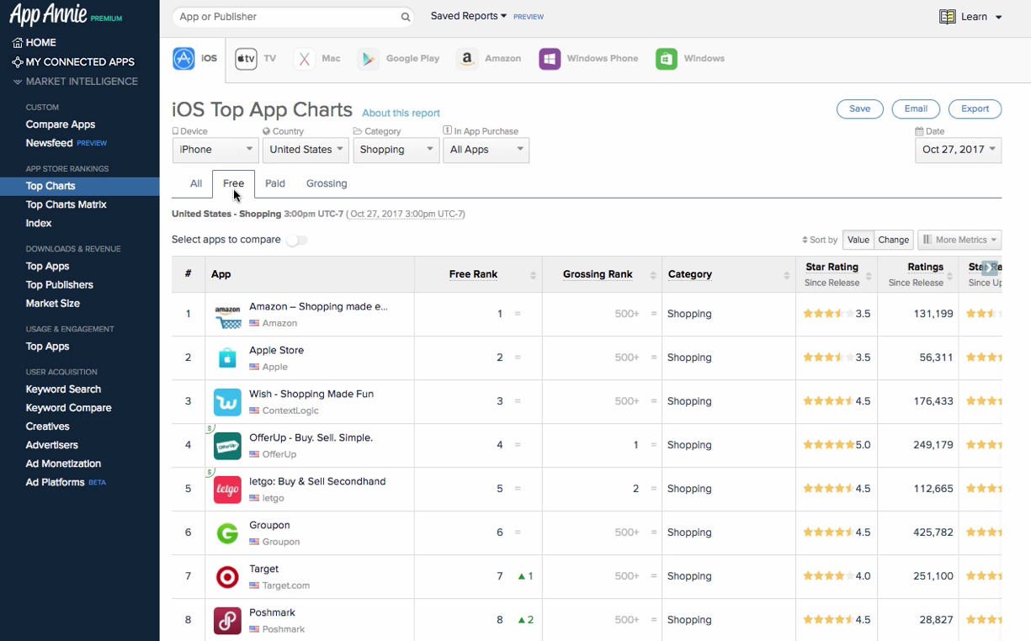Select the Mac store icon
This screenshot has width=1031, height=641.
pos(305,59)
